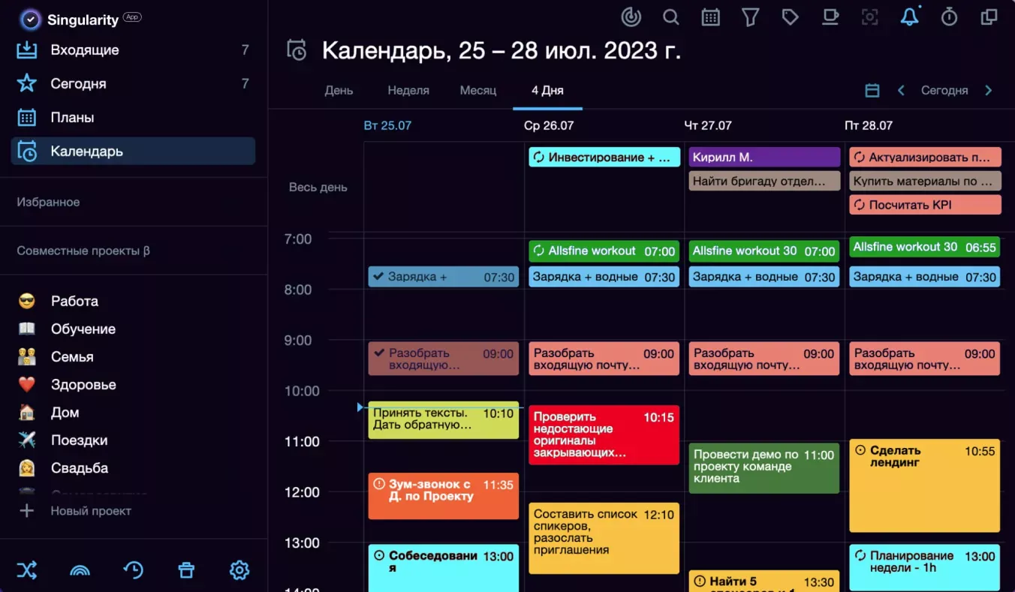Select Календарь in sidebar

[133, 151]
